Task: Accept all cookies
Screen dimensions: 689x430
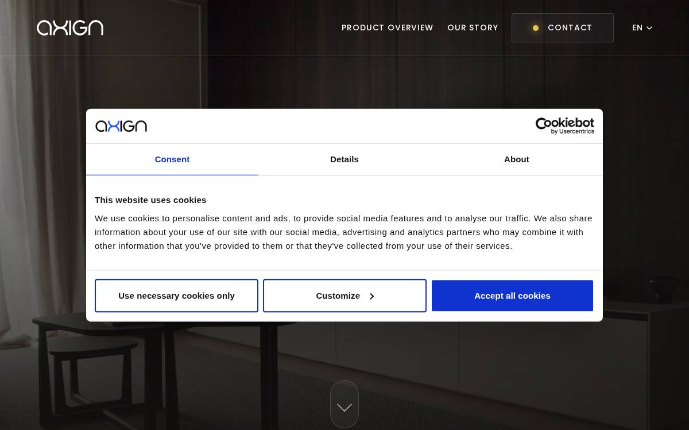Action: coord(512,296)
